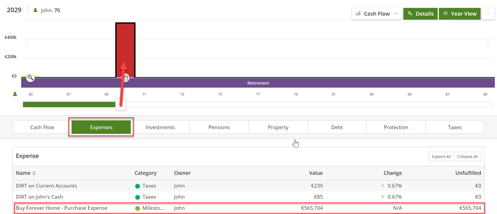Open the Pensions tab

click(x=219, y=127)
